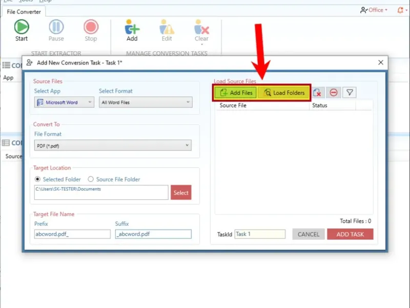
Task: Open the Select Format All Word Files dropdown
Action: (x=146, y=102)
